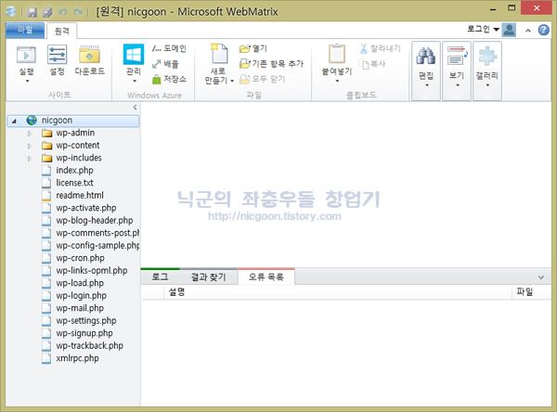
Task: Open the 보기 (View) icon
Action: pos(457,56)
